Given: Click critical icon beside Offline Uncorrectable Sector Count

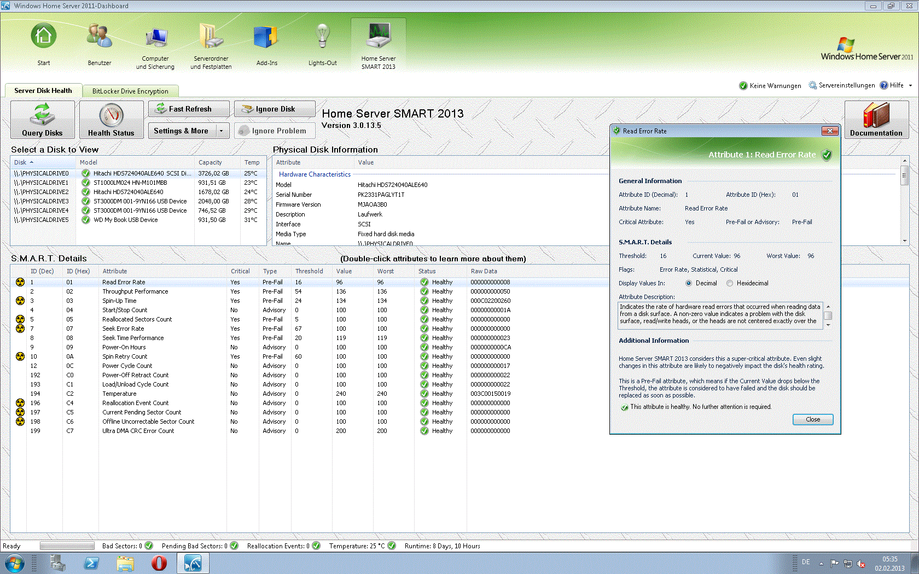Looking at the screenshot, I should point(20,421).
